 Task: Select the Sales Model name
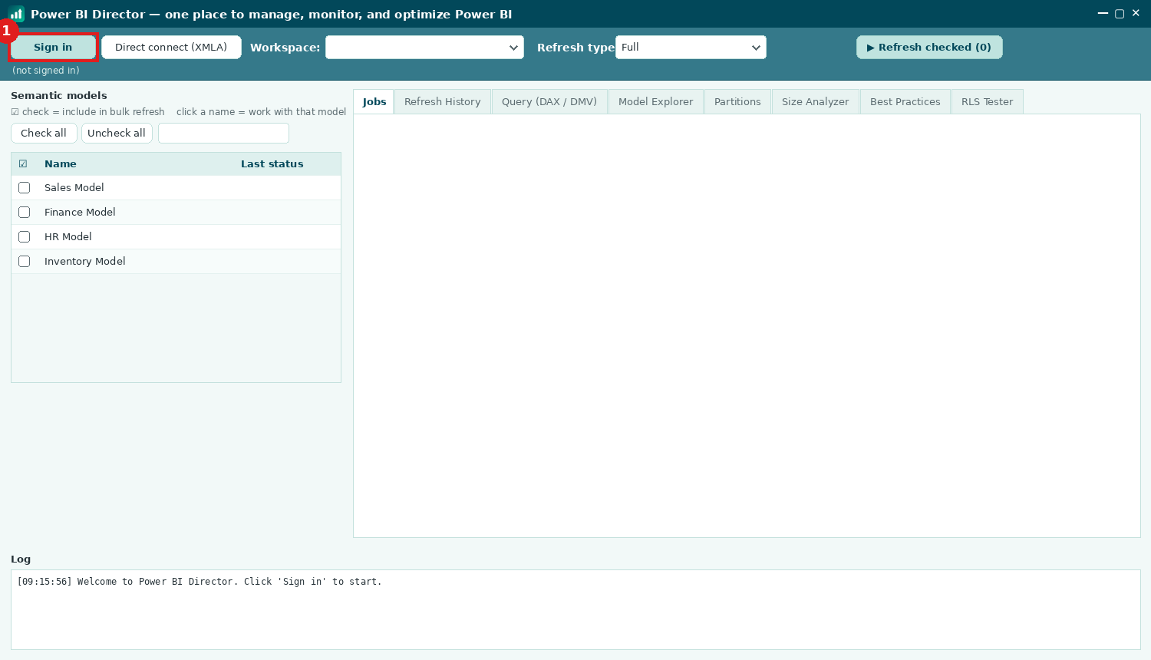(74, 188)
